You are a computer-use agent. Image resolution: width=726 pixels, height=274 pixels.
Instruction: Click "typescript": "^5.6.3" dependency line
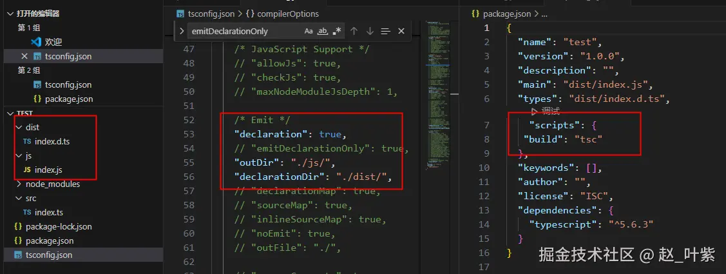click(592, 224)
